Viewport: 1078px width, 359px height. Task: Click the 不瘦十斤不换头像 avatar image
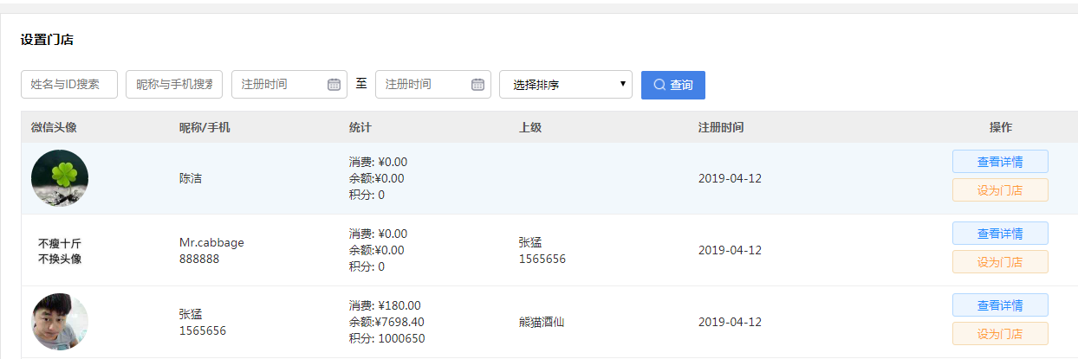pos(60,251)
